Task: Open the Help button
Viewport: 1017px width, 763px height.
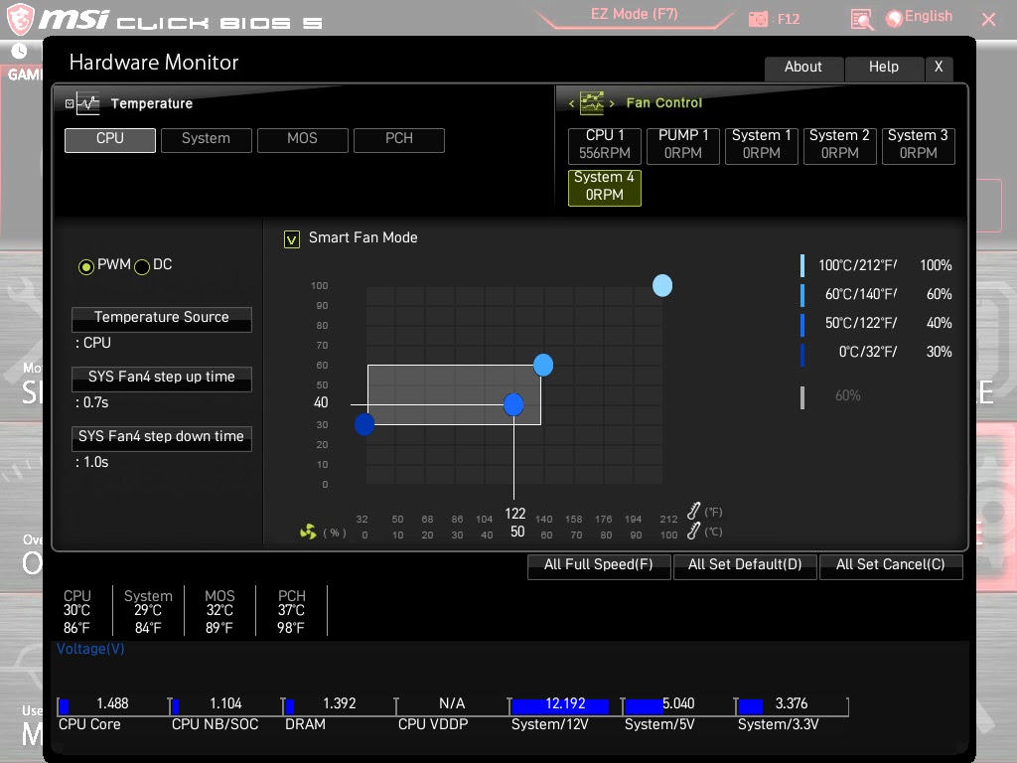Action: pos(883,68)
